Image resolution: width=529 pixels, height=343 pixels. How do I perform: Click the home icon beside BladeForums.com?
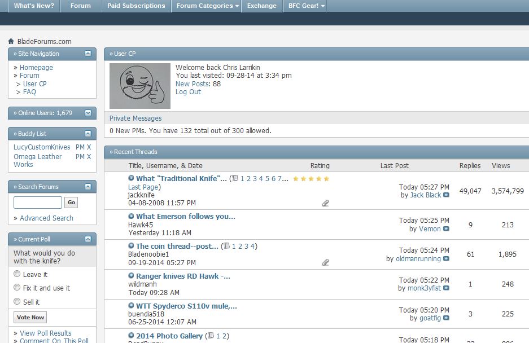pos(11,41)
